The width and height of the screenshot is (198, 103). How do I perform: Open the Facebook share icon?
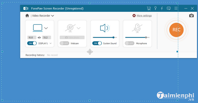pyautogui.click(x=162, y=8)
